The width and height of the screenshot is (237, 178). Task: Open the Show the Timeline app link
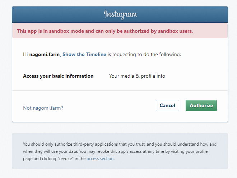[x=84, y=55]
